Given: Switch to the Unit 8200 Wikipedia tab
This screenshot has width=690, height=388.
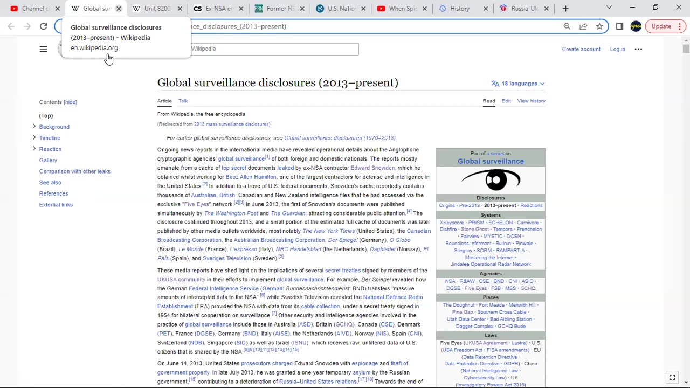Looking at the screenshot, I should 153,9.
